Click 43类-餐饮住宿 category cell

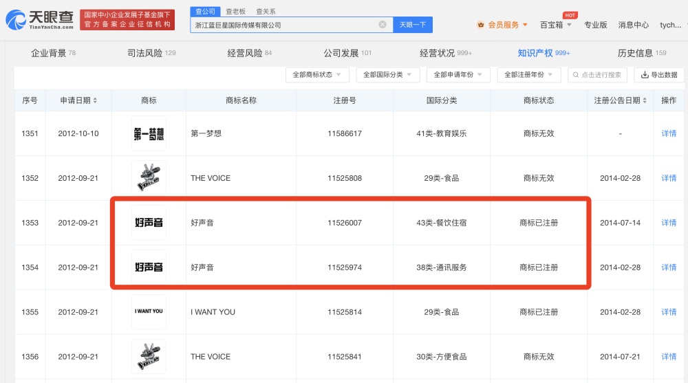tap(442, 223)
